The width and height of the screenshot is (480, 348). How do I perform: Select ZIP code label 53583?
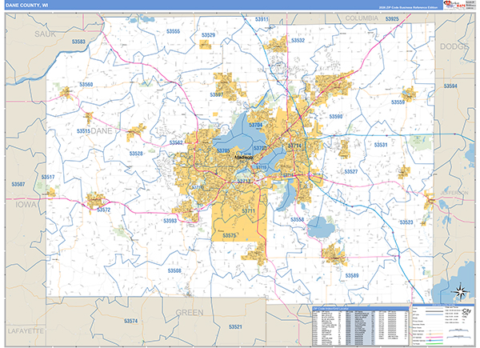pos(78,42)
